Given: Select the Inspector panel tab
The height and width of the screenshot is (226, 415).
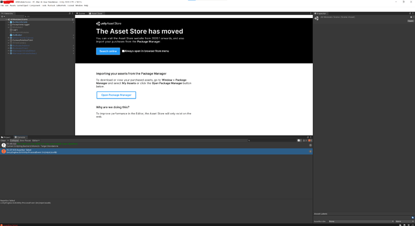Looking at the screenshot, I should [320, 13].
